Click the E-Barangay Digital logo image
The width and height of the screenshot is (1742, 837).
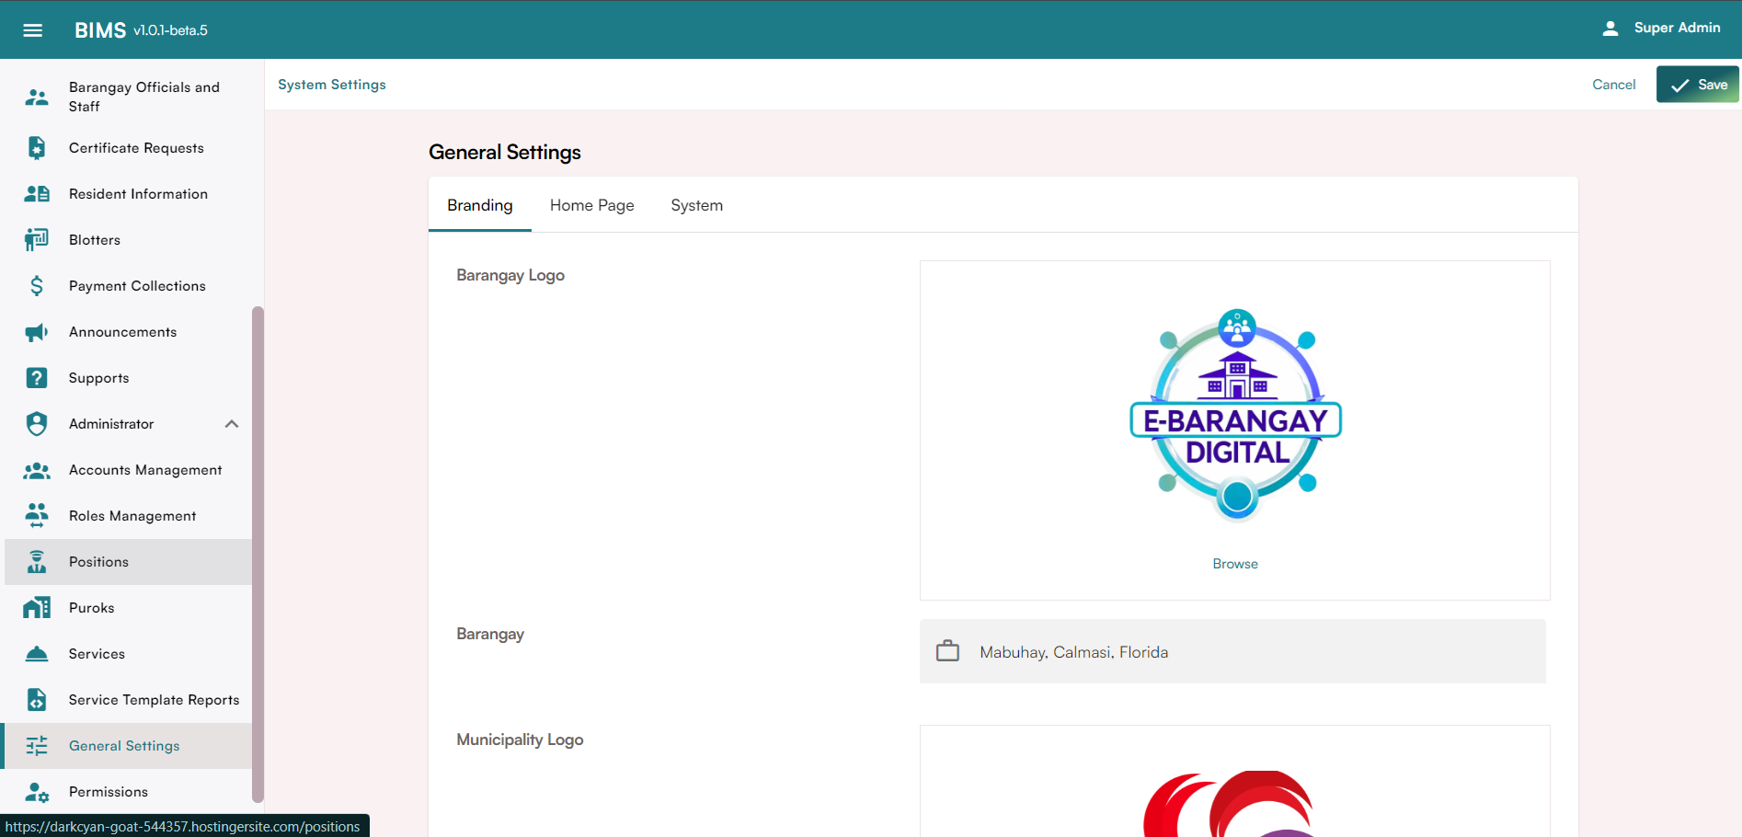(x=1235, y=416)
